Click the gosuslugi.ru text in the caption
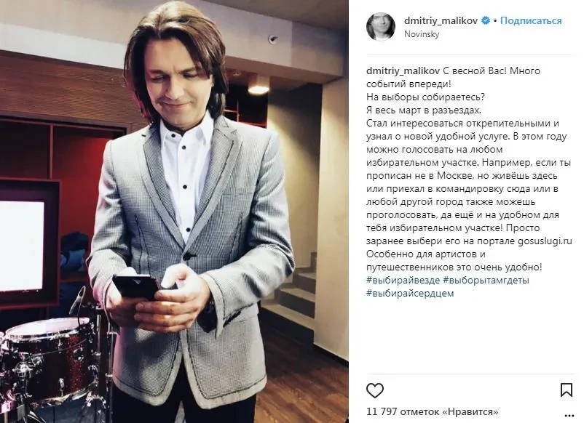The width and height of the screenshot is (584, 423). 545,241
